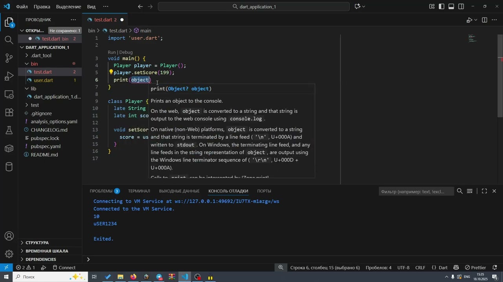Open the Explorer panel's ellipsis menu
The image size is (503, 282).
73,20
